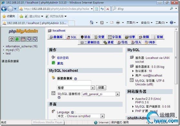Open the address bar history dropdown arrow
Screen dimensions: 180x126
[x=92, y=9]
